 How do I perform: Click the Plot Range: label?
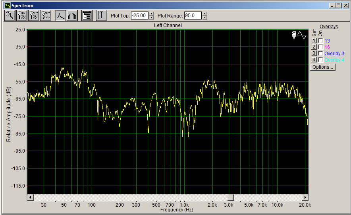(x=170, y=15)
